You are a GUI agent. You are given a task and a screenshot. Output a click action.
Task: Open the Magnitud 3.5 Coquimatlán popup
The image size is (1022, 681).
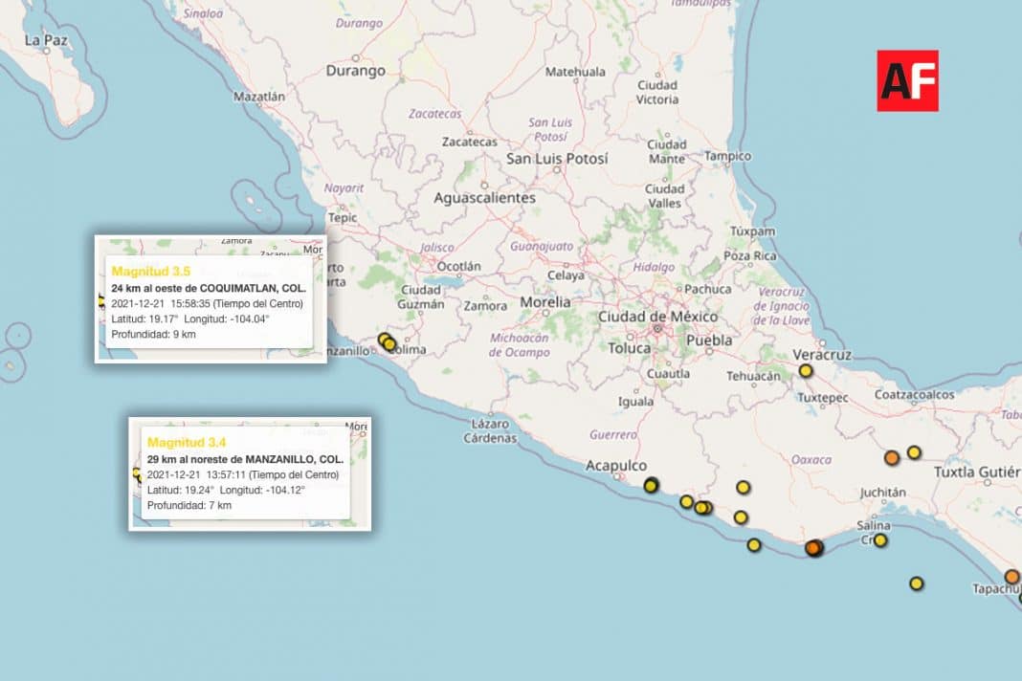coord(211,298)
